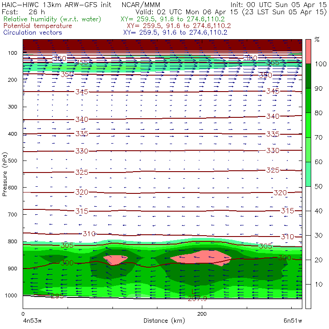Click the '295' contour label near surface
Image resolution: width=329 pixels, height=329 pixels.
57,296
